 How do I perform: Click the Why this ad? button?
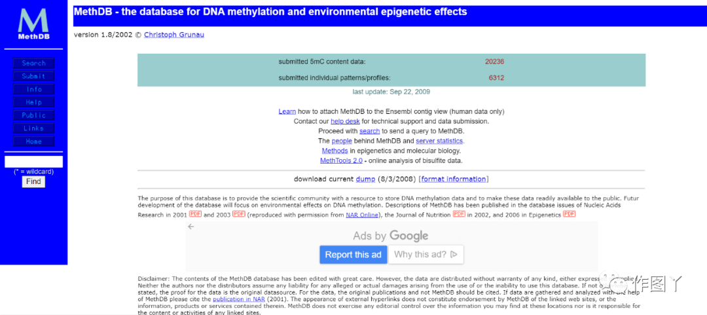pos(426,255)
